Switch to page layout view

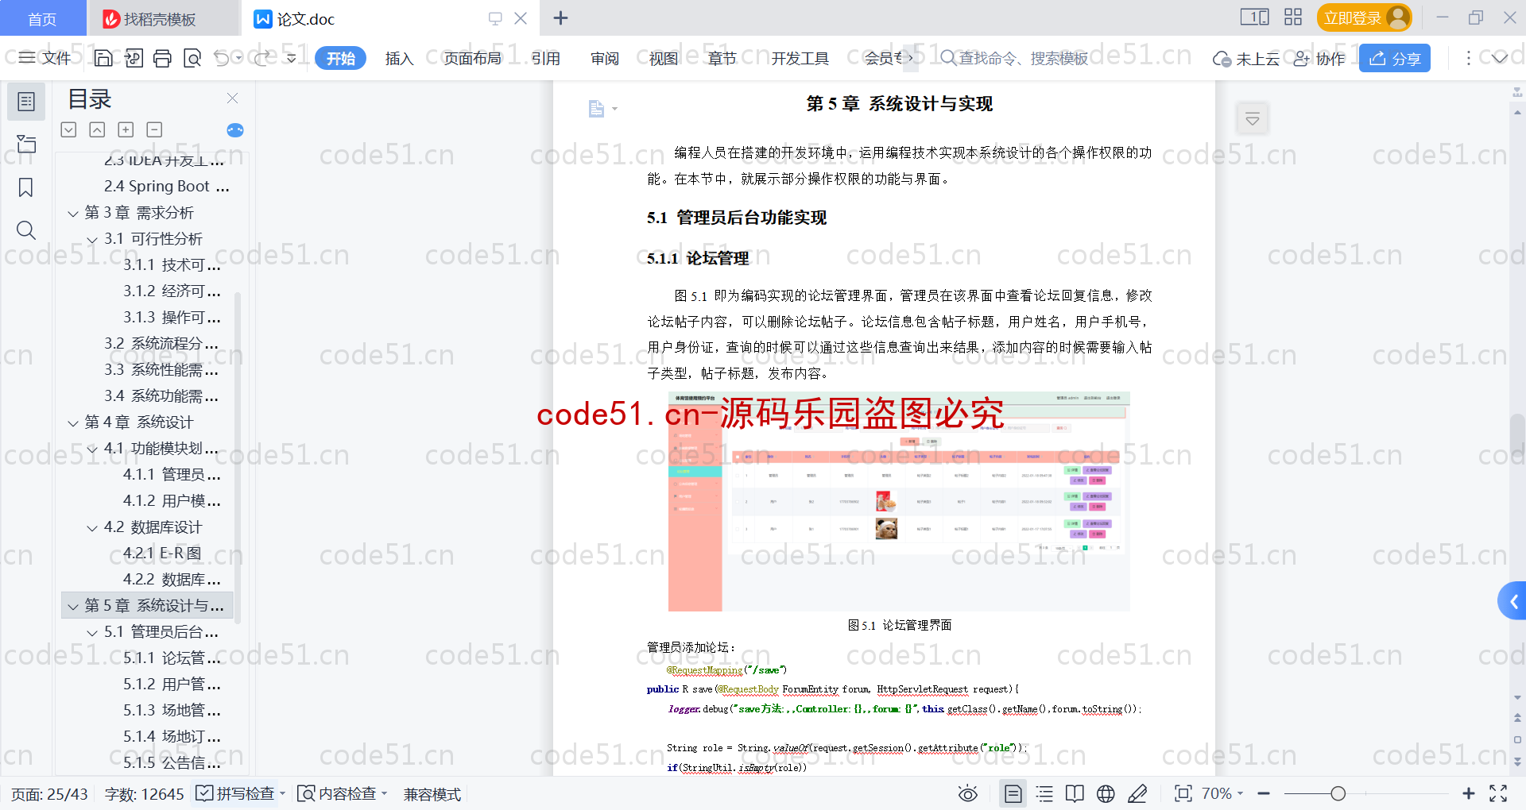pos(1013,793)
